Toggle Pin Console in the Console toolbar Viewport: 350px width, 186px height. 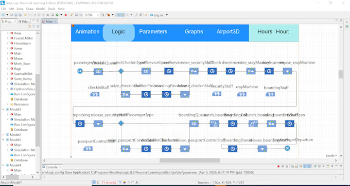click(315, 166)
